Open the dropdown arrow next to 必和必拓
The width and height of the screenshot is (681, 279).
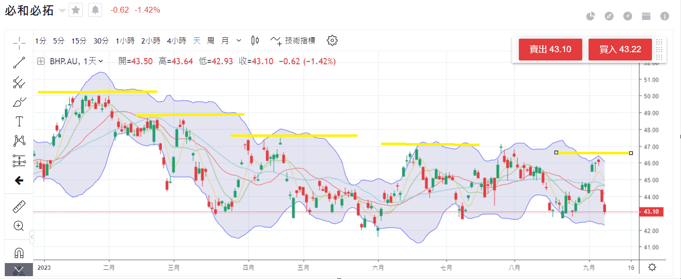(x=62, y=10)
